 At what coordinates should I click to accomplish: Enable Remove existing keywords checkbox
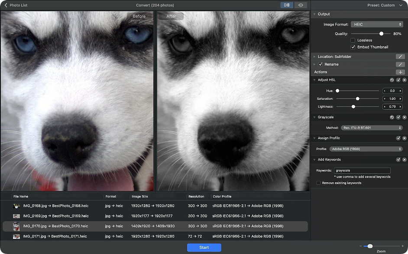click(x=318, y=183)
